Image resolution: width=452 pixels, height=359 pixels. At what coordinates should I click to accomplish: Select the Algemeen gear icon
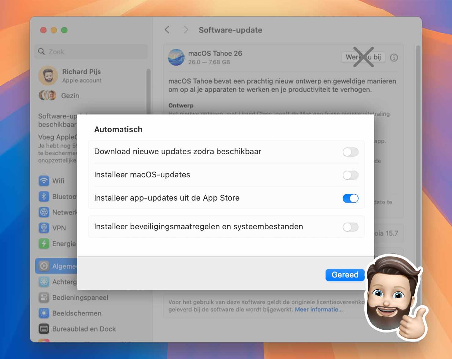[x=44, y=266]
